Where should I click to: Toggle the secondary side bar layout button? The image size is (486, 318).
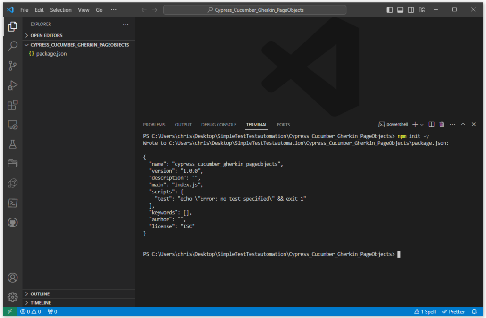(411, 10)
